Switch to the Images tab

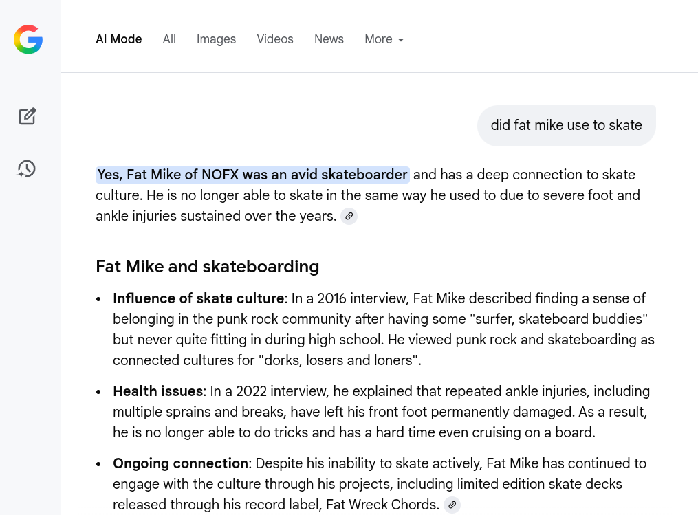(217, 39)
